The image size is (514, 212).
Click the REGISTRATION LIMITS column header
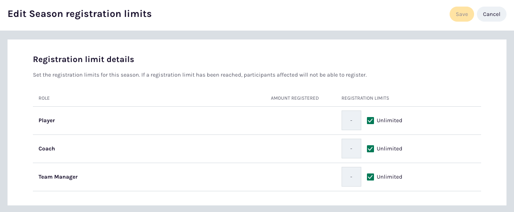coord(365,98)
